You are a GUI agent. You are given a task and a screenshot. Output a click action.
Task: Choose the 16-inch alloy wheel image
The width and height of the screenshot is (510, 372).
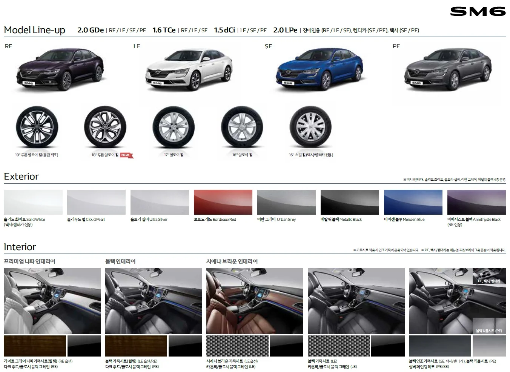(242, 126)
